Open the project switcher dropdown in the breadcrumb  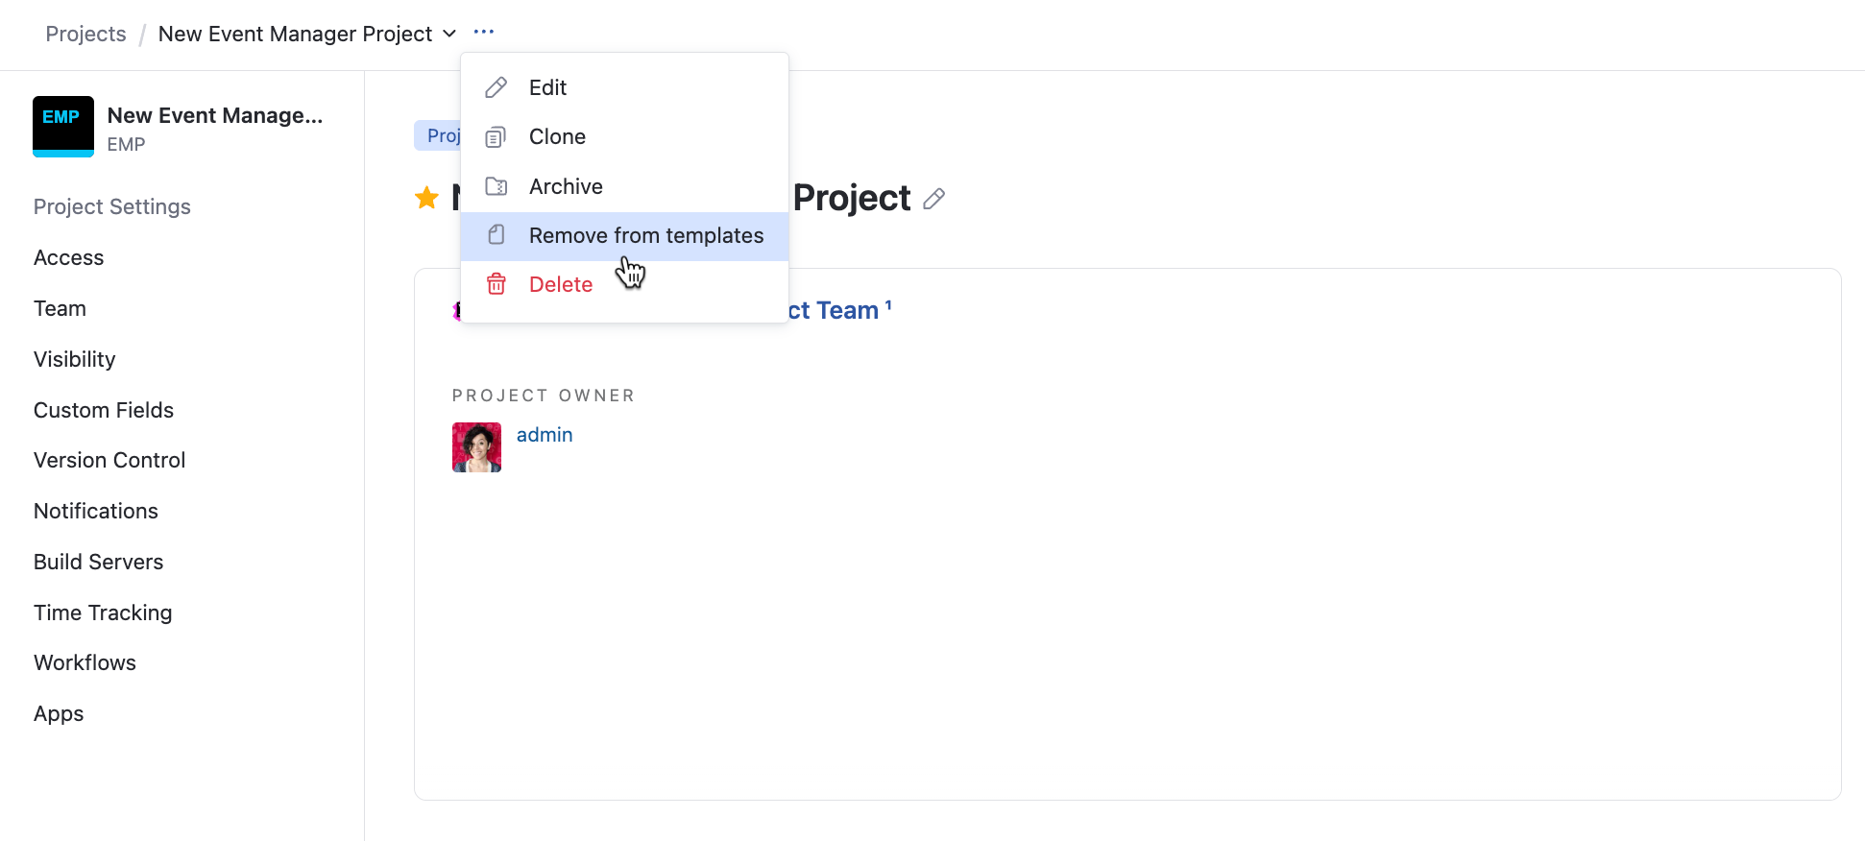pos(448,33)
